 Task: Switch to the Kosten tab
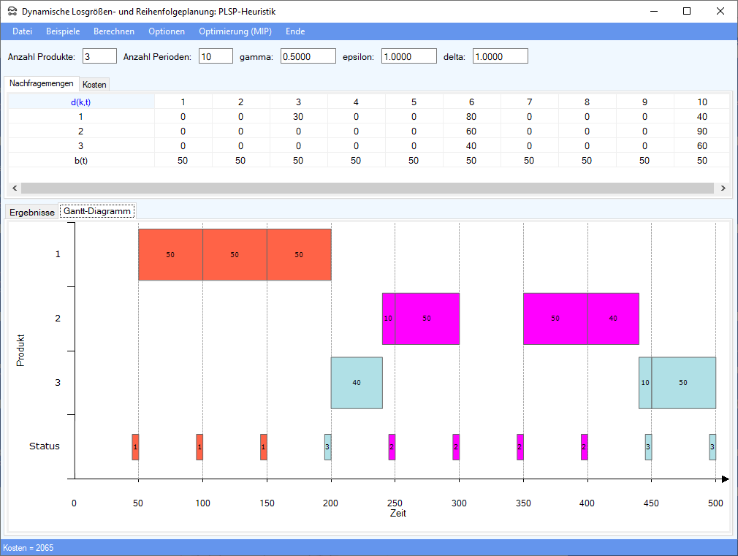coord(94,85)
